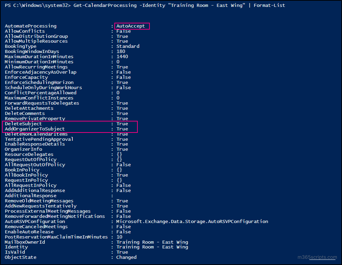
Task: Click the PostReservationMaxClaimTimeInMinutes value 10
Action: point(119,237)
